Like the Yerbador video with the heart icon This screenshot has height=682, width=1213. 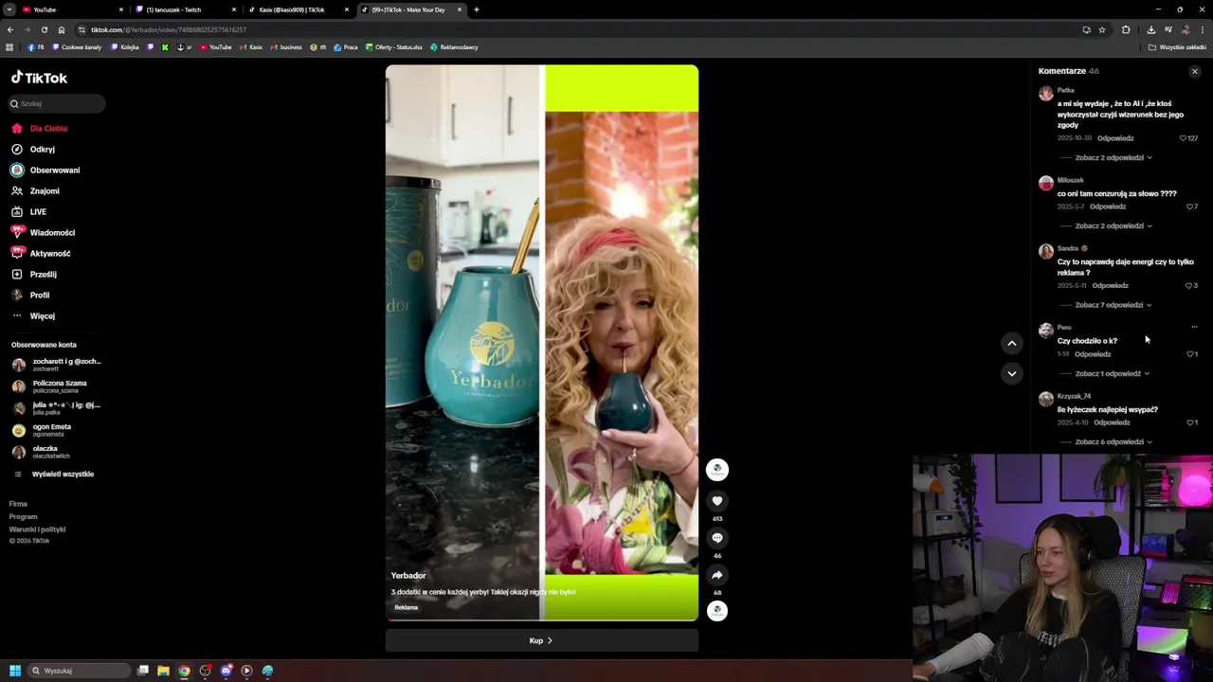tap(717, 501)
